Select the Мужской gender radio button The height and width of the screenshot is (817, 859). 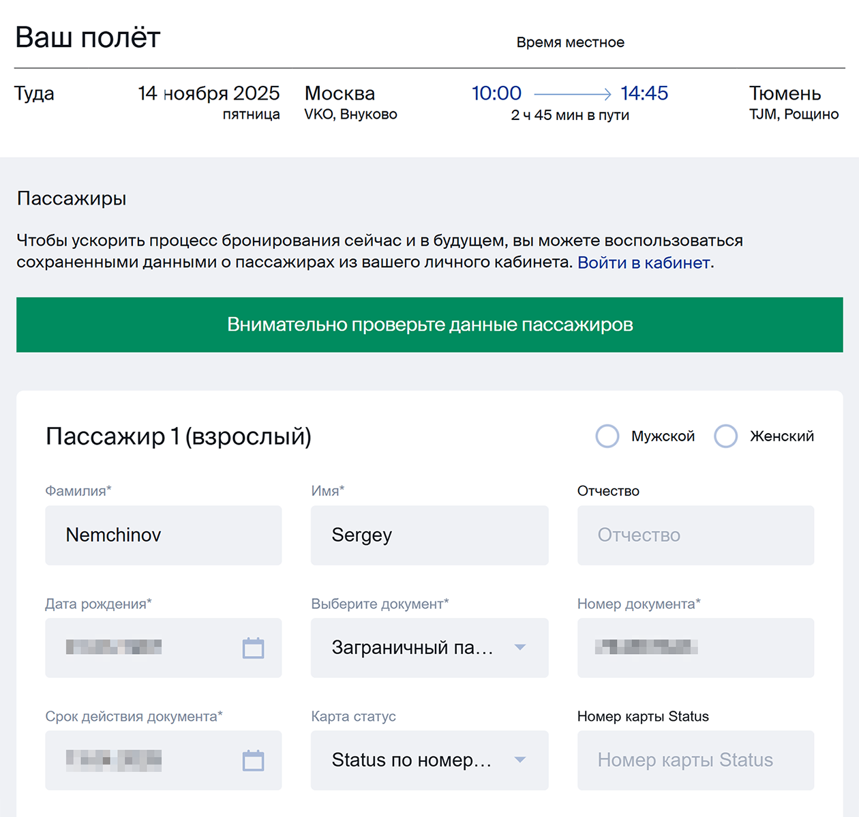(x=607, y=436)
